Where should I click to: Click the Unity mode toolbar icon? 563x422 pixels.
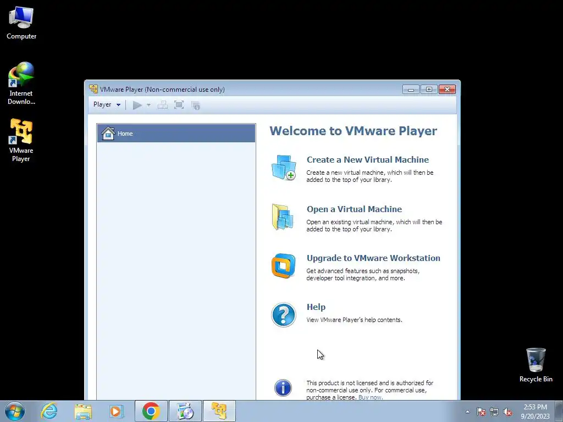click(x=196, y=105)
